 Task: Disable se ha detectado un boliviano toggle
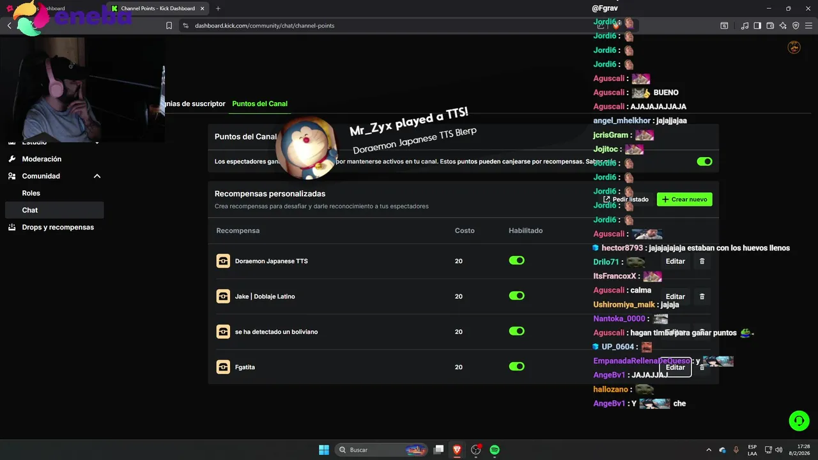(516, 331)
